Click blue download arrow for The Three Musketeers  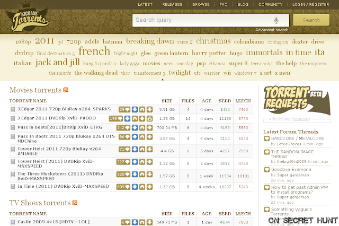pyautogui.click(x=135, y=175)
